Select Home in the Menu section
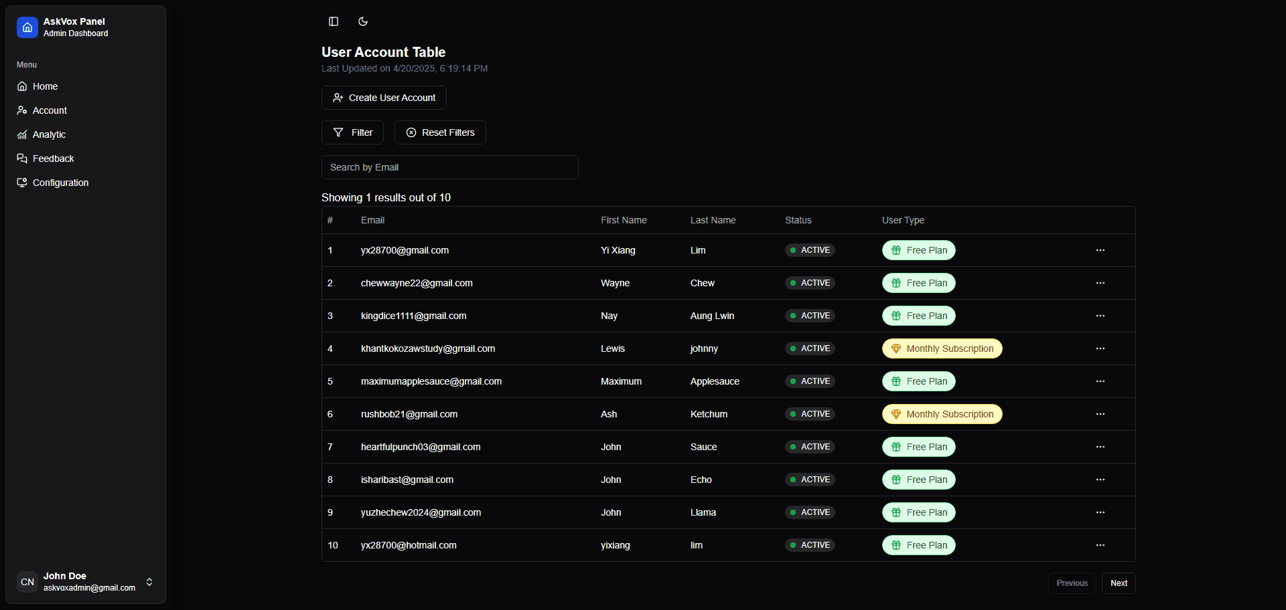The width and height of the screenshot is (1286, 610). click(44, 86)
